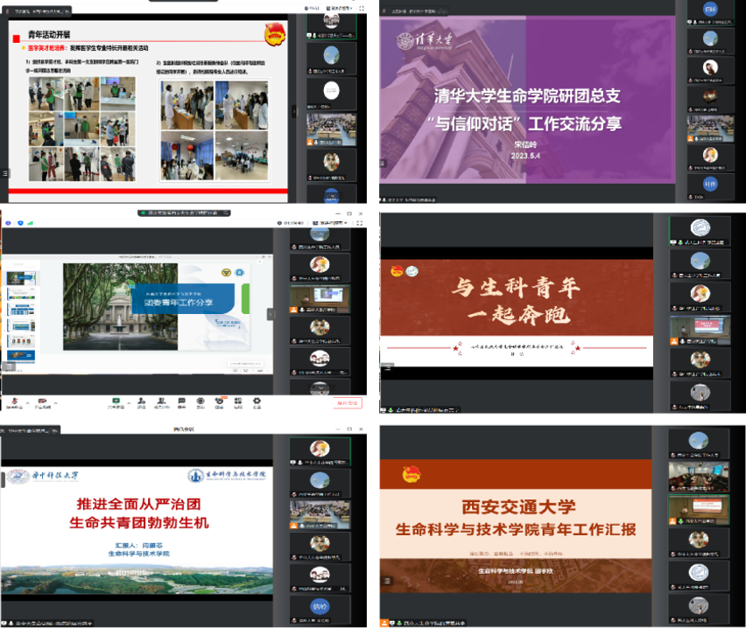The height and width of the screenshot is (628, 746).
Task: Click the blue meeting info icon in middle-left window
Action: pos(8,223)
